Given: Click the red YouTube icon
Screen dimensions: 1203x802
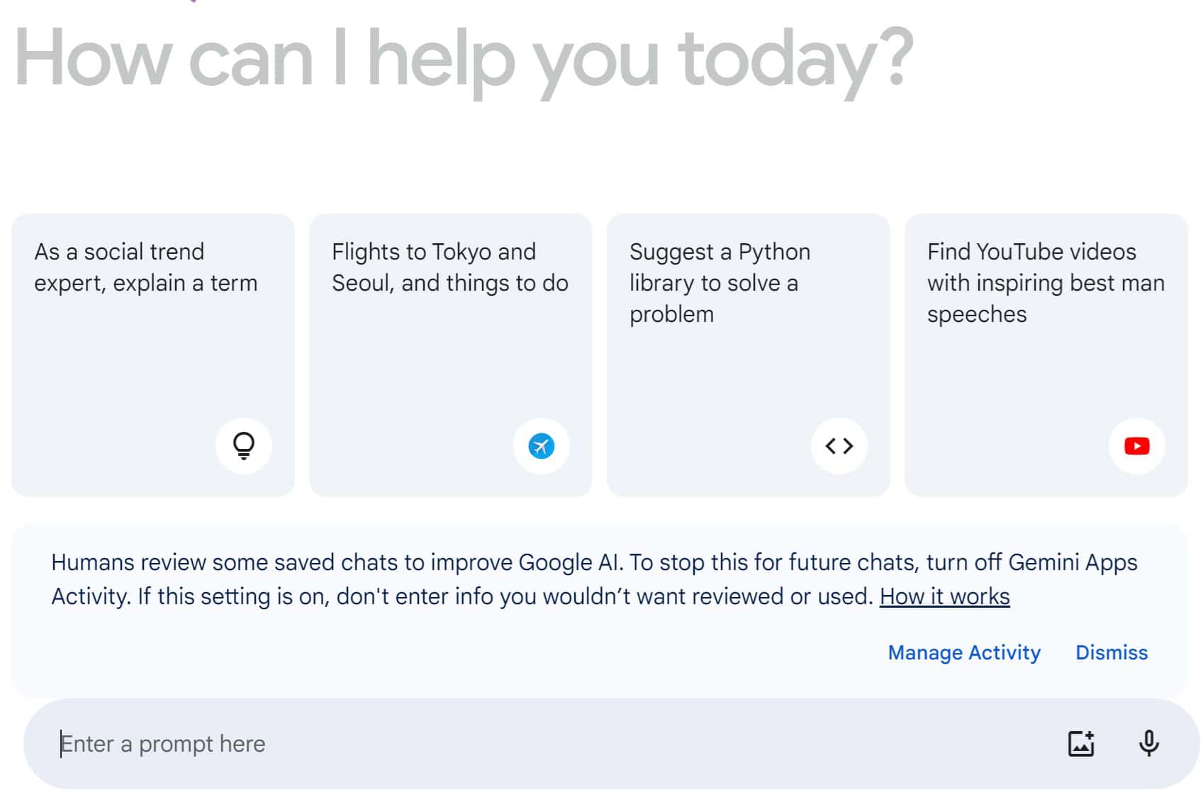Looking at the screenshot, I should point(1137,446).
